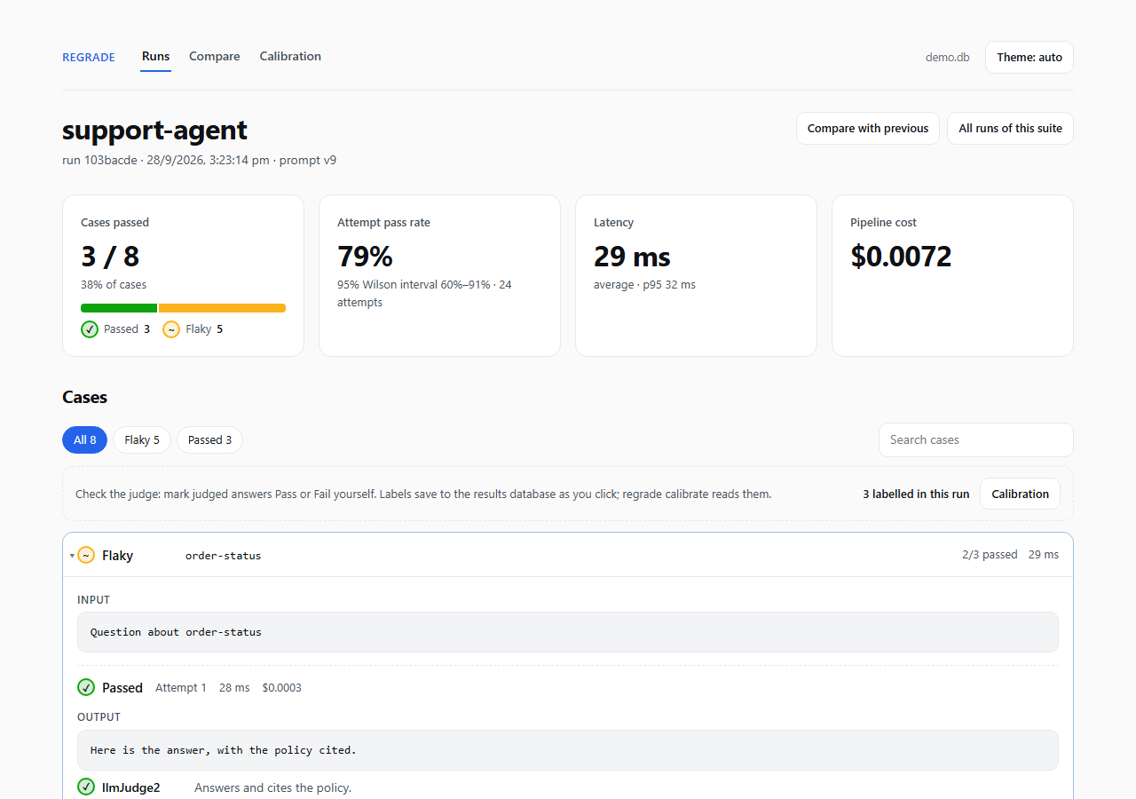Click the $0.0003 attempt cost
The image size is (1136, 799).
tap(281, 687)
